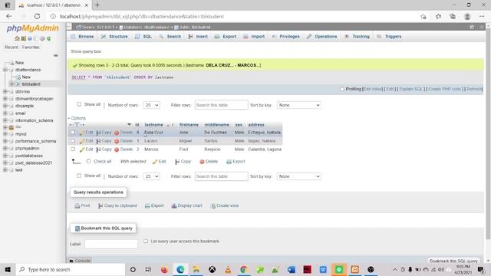Click Print in Query results operations

pos(82,205)
